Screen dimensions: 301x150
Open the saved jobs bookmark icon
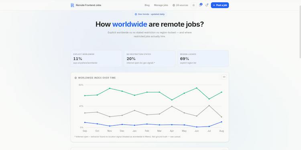pyautogui.click(x=200, y=5)
